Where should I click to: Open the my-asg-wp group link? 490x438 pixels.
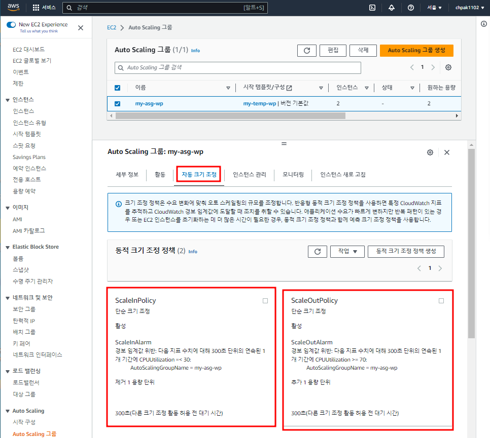[x=149, y=104]
